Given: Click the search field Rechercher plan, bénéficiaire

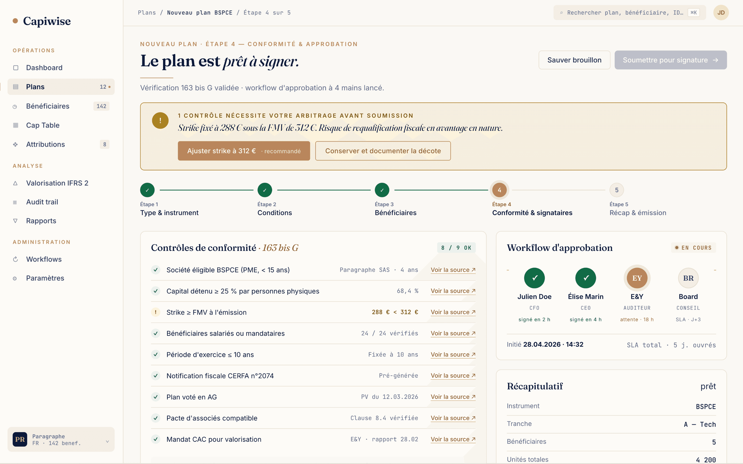Looking at the screenshot, I should pos(630,13).
